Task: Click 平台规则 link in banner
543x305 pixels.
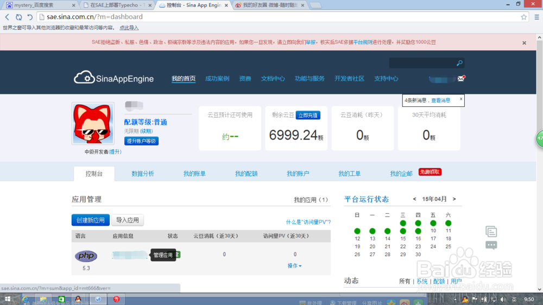Action: click(x=363, y=42)
